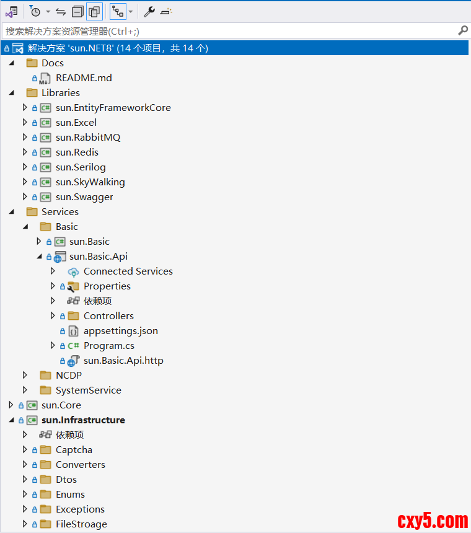Open the Properties wrench icon
This screenshot has height=533, width=471.
(x=149, y=11)
